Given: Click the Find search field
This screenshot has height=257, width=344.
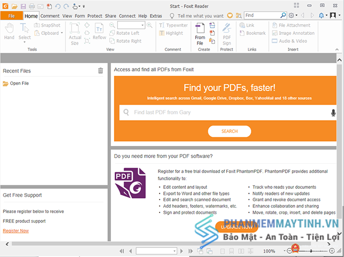Looking at the screenshot, I should [x=262, y=15].
